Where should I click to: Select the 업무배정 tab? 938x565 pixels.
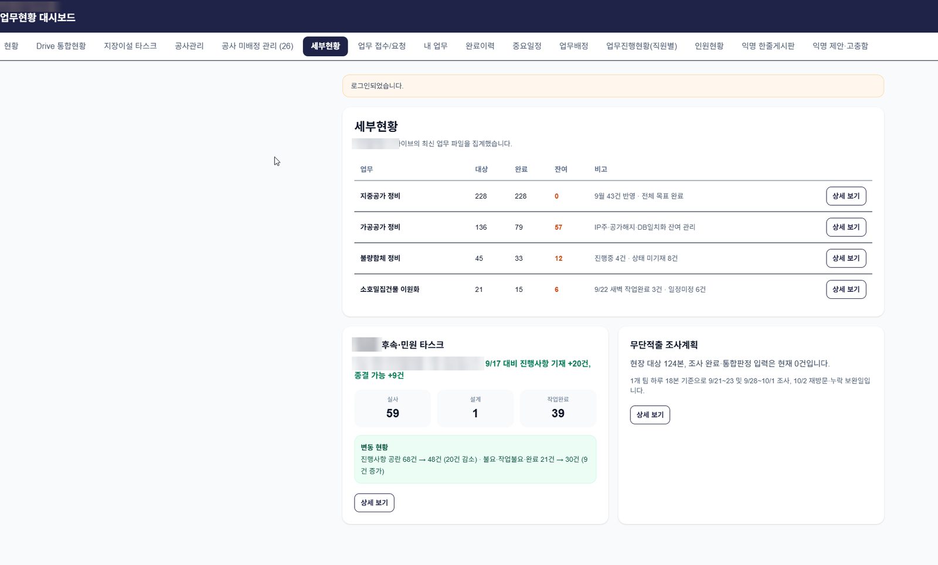point(574,46)
